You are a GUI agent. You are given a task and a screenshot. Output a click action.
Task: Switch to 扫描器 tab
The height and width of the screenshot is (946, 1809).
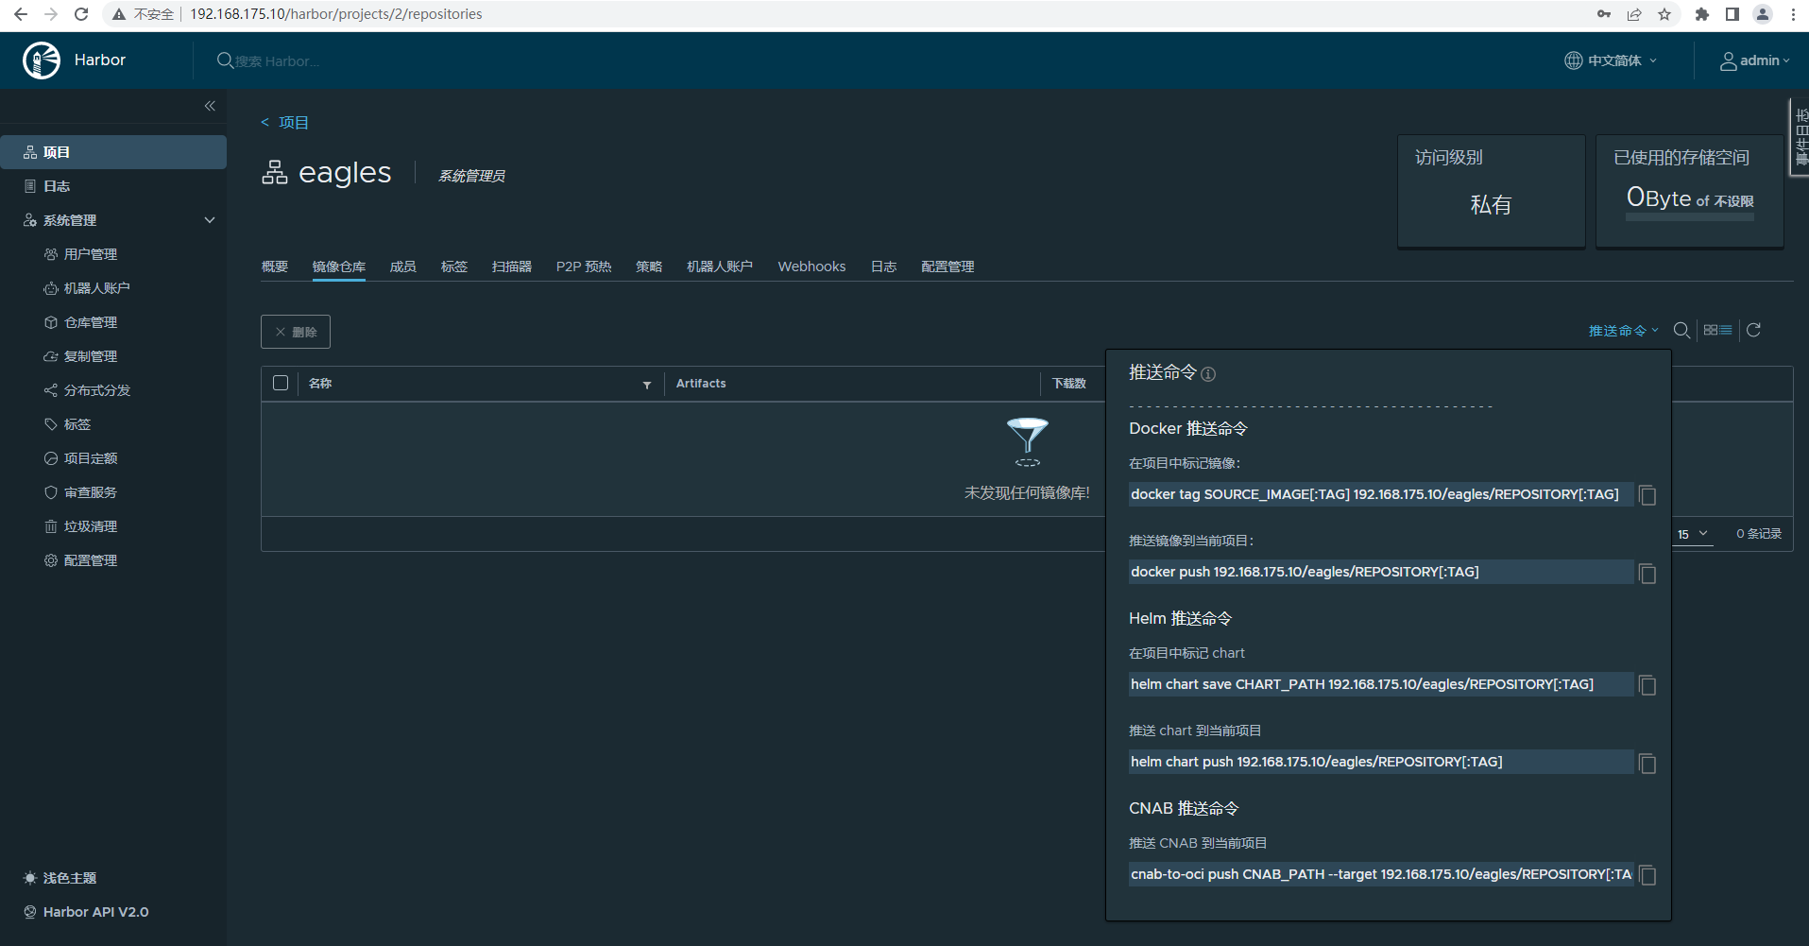(x=512, y=267)
